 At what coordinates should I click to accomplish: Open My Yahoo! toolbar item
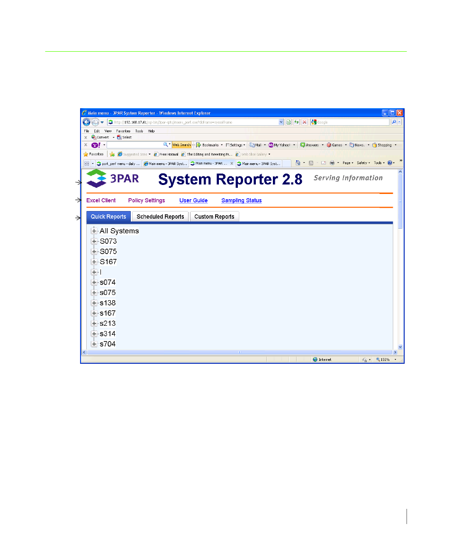[x=282, y=145]
